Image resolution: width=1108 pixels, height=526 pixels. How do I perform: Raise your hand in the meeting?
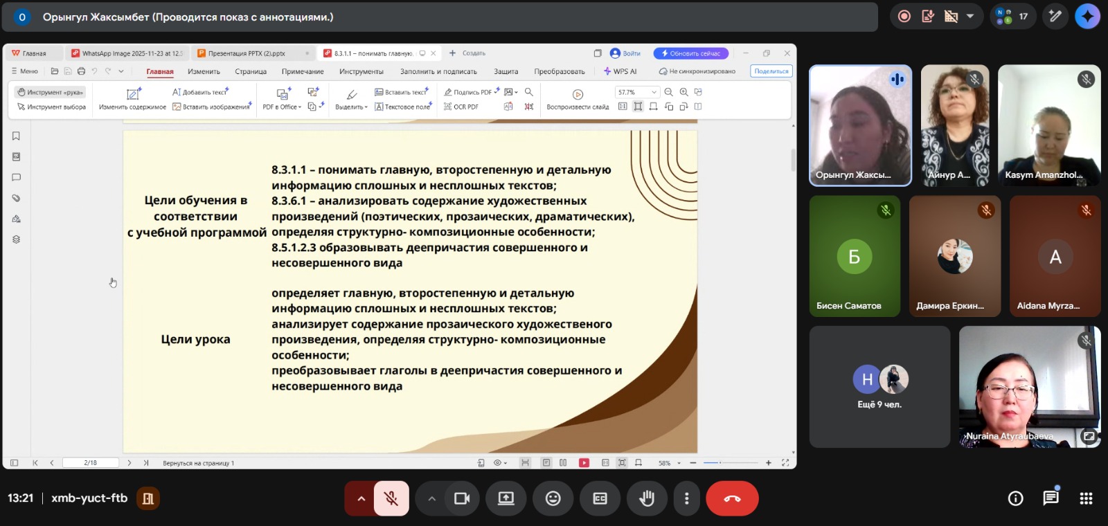click(647, 498)
